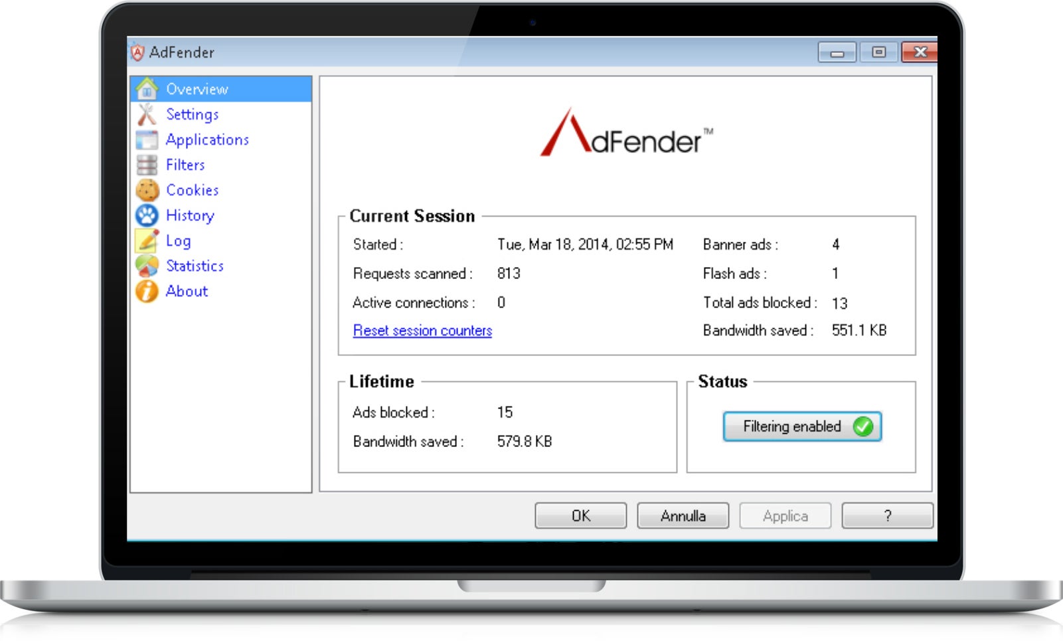Click the About info icon
Viewport: 1063px width, 641px height.
point(147,291)
